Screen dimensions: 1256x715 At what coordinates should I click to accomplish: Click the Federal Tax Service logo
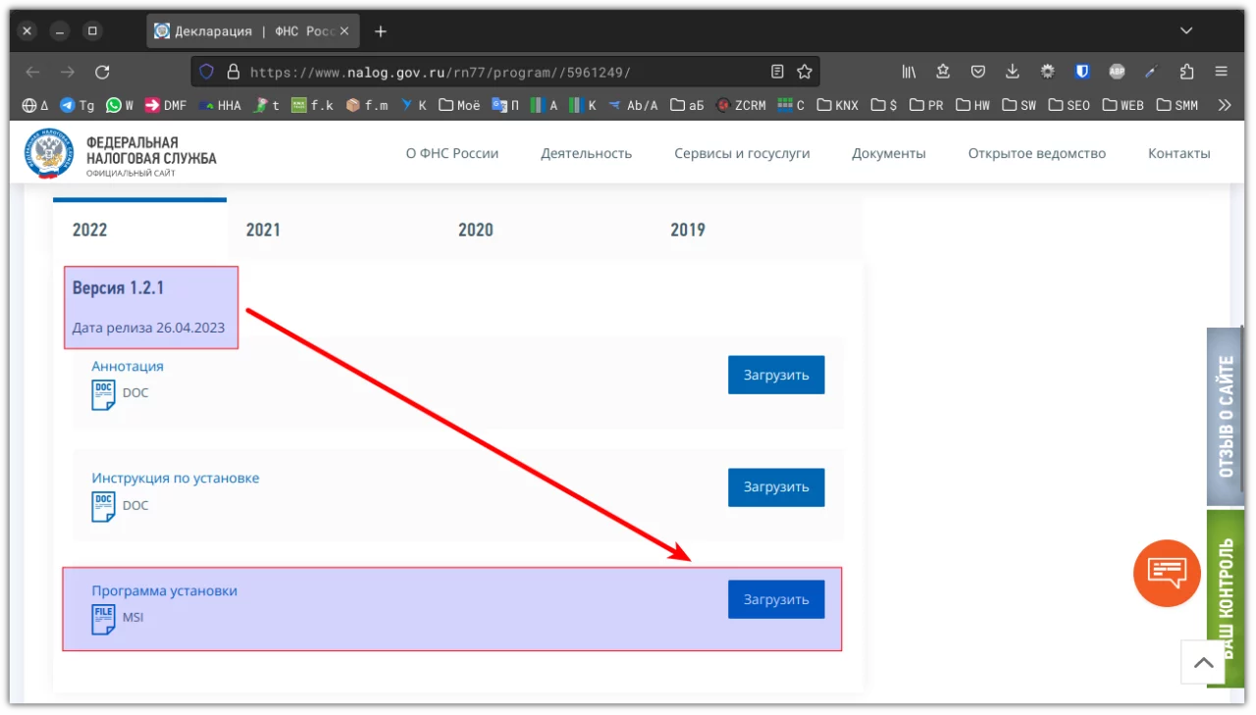click(49, 154)
